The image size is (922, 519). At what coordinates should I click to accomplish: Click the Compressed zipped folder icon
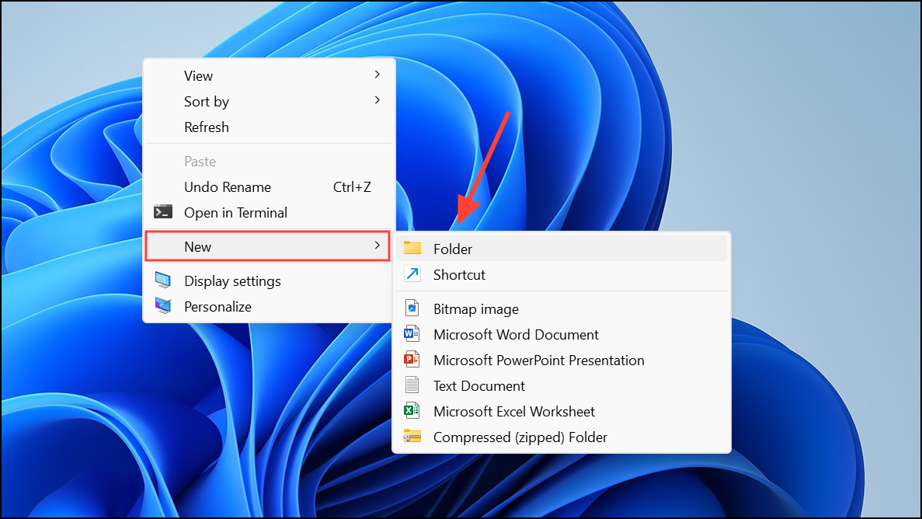(x=412, y=437)
